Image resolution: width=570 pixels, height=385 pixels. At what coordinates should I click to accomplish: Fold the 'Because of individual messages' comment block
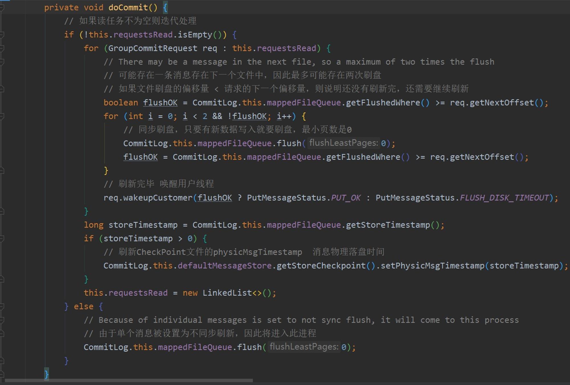[1, 320]
